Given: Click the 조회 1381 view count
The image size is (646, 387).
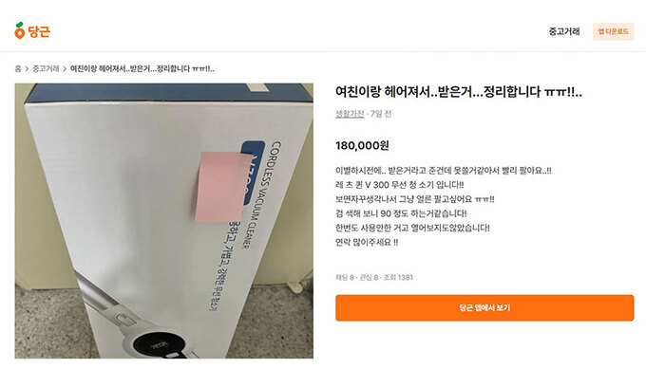Looking at the screenshot, I should tap(398, 278).
